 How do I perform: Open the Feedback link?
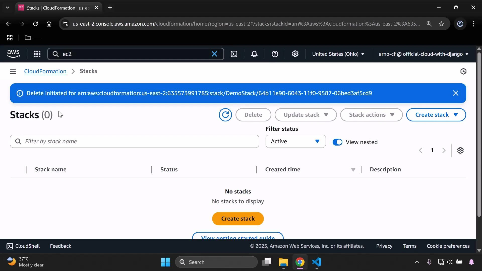click(60, 246)
